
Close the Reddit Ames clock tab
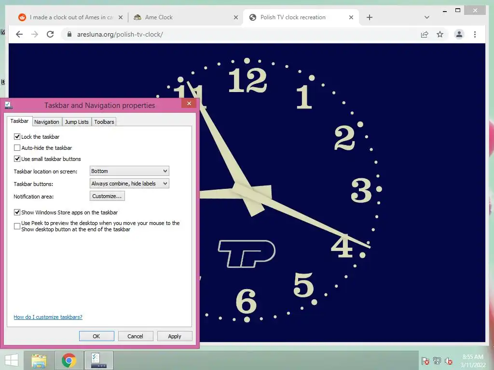[x=120, y=17]
